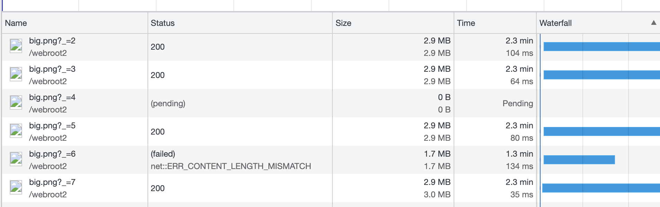660x207 pixels.
Task: Click the waterfall bar for big.png?_=7
Action: click(x=601, y=188)
